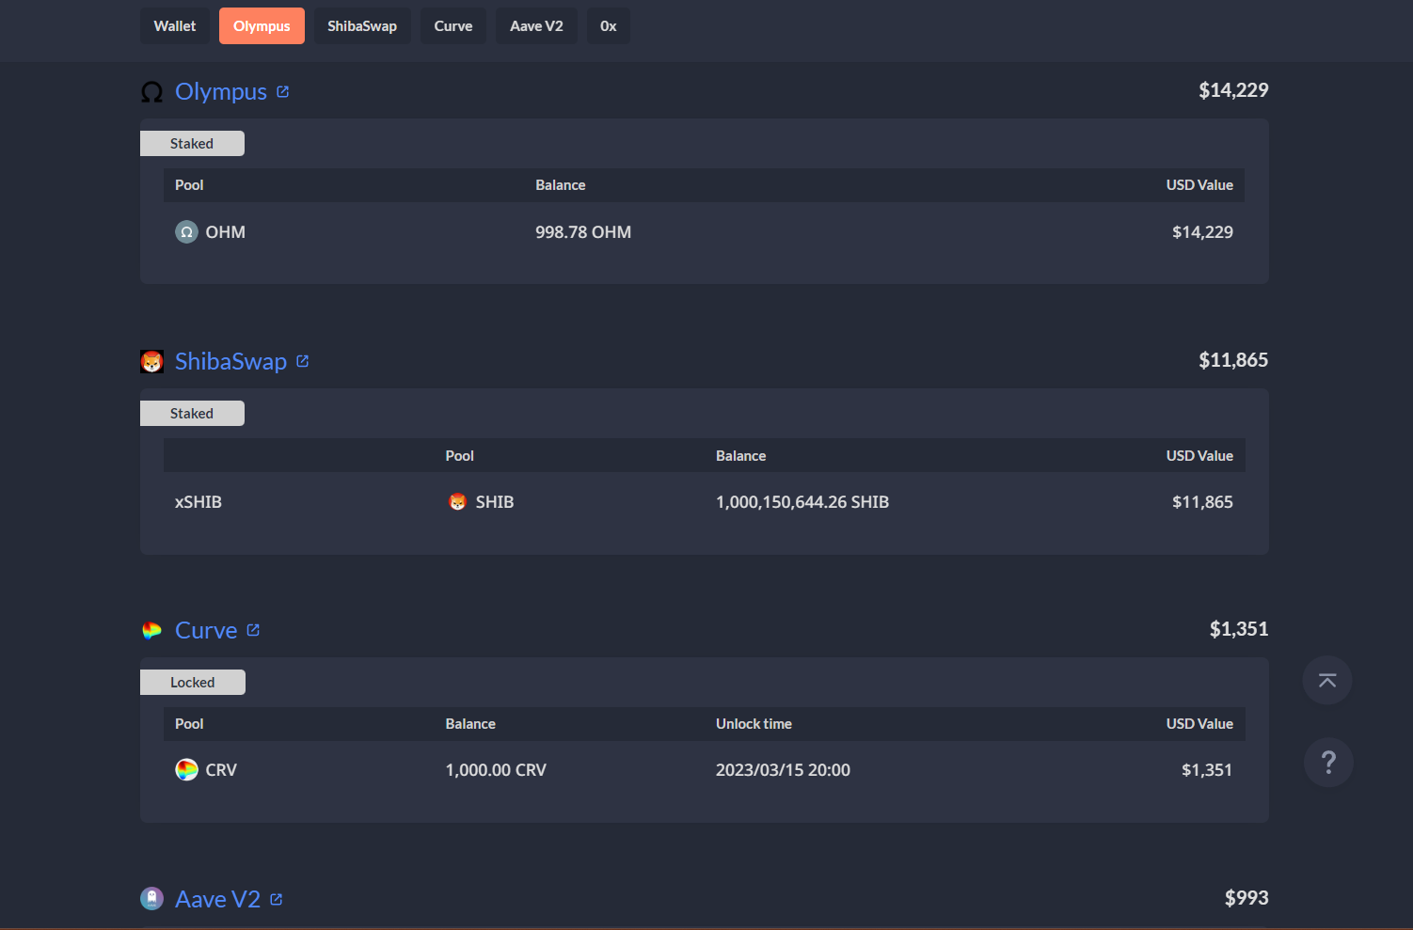Select the 1,000,150,644.26 SHIB balance
Screen dimensions: 1413x930
(802, 502)
